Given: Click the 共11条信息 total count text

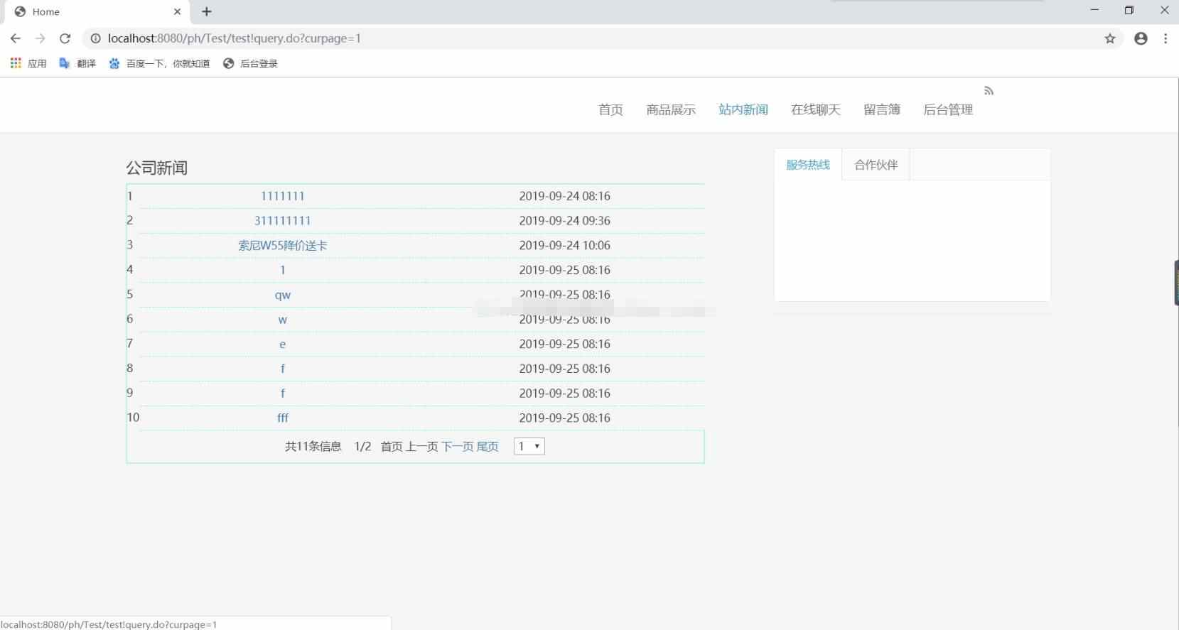Looking at the screenshot, I should pos(313,446).
